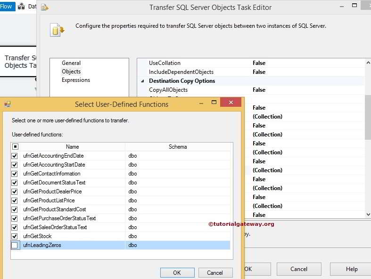Uncheck ufnGetAccountingEndDate

coord(15,156)
